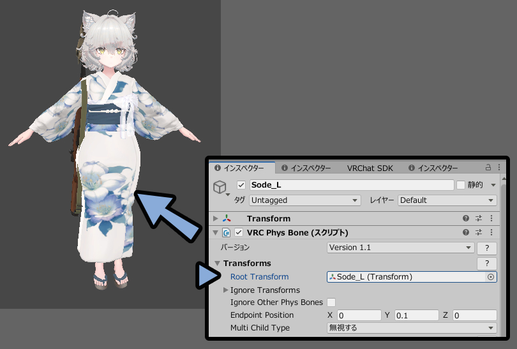Image resolution: width=517 pixels, height=349 pixels.
Task: Lock the Inspector with the padlock icon
Action: click(x=488, y=167)
